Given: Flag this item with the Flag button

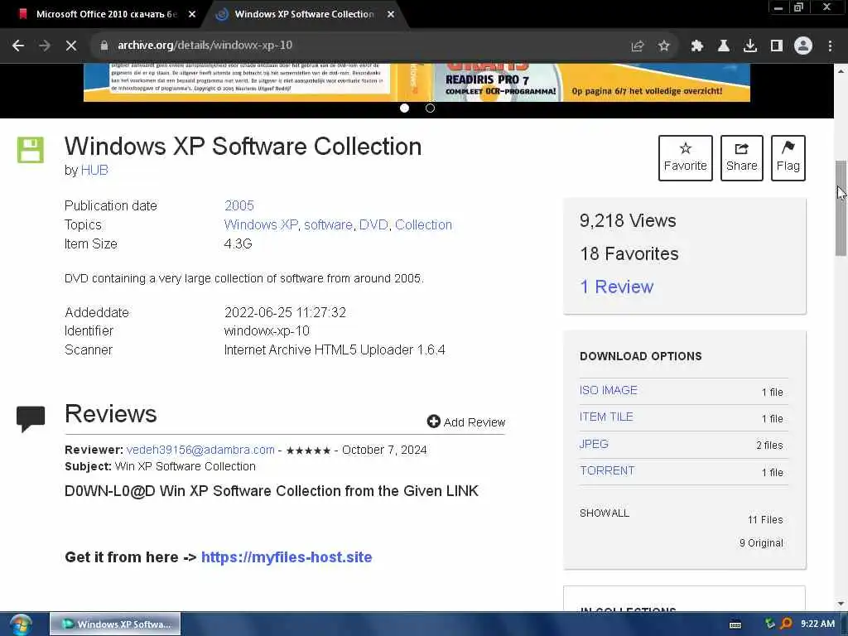Looking at the screenshot, I should click(788, 158).
